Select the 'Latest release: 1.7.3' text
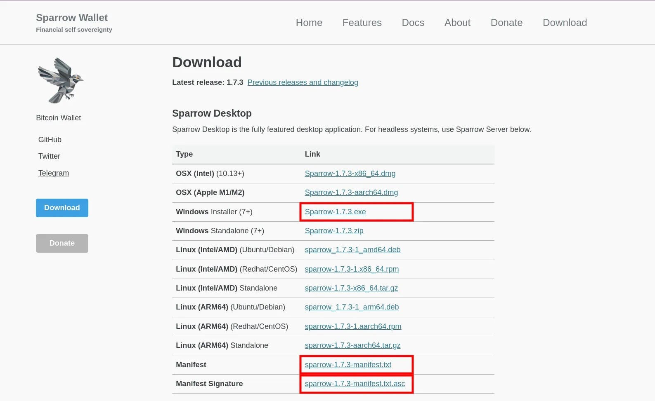 208,82
